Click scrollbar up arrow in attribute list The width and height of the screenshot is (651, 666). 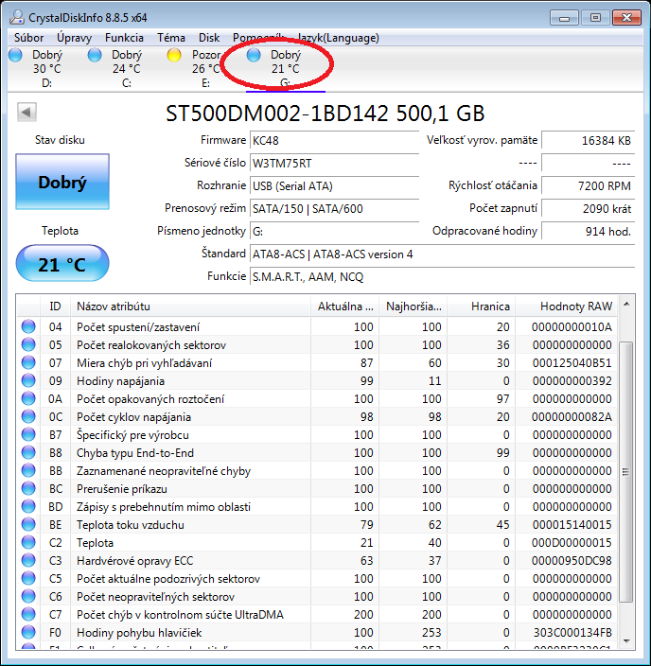[x=626, y=304]
